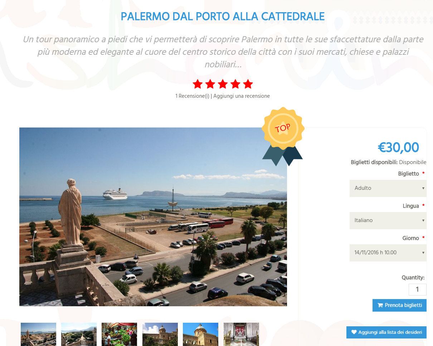Click the €30,00 price
The height and width of the screenshot is (346, 433).
(398, 147)
